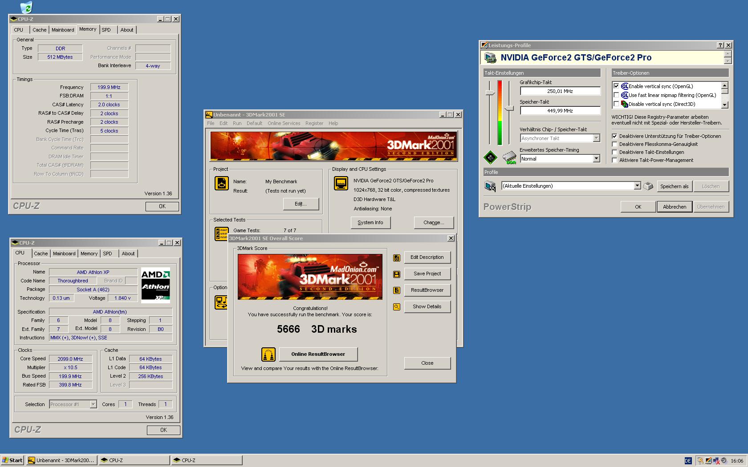Click the Grafikchip-Takt slider handle

[490, 93]
